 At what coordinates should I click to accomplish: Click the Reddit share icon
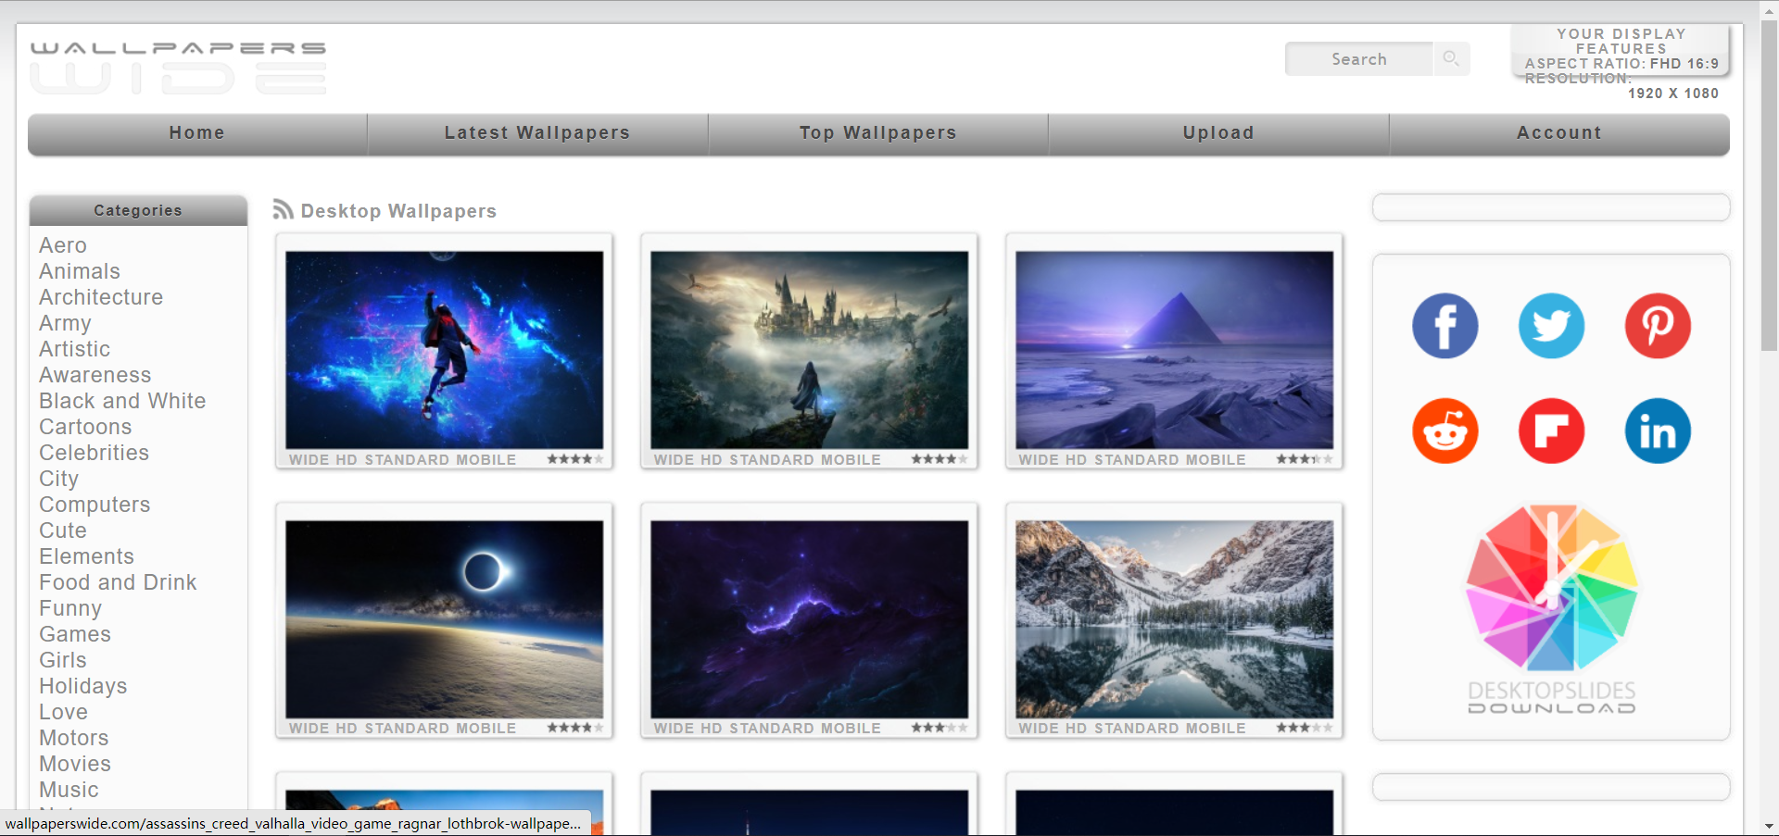pos(1445,431)
